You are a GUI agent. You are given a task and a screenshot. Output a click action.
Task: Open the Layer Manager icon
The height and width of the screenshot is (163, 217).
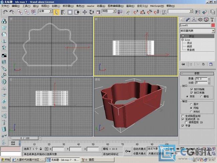point(213,12)
